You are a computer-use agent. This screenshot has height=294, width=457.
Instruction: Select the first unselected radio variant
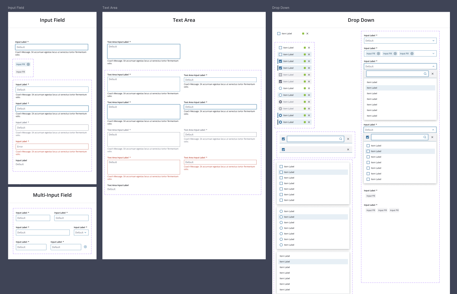pos(280,88)
